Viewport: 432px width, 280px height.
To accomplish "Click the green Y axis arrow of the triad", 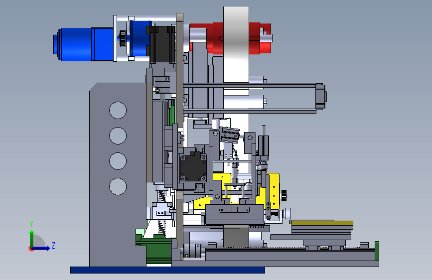I will click(x=32, y=239).
